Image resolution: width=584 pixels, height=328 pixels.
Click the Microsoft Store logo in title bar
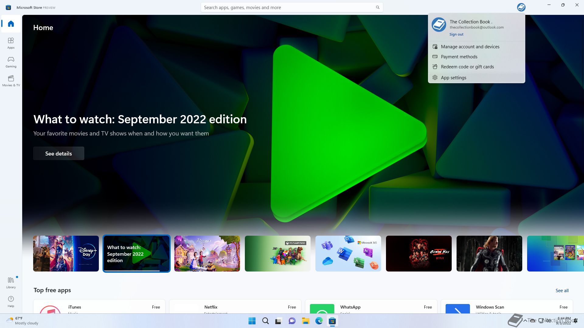(x=9, y=7)
